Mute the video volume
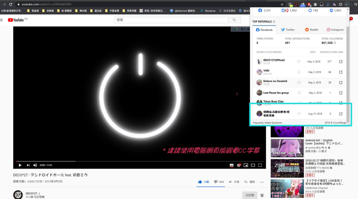Viewport: 358px width, 199px height. click(35, 165)
